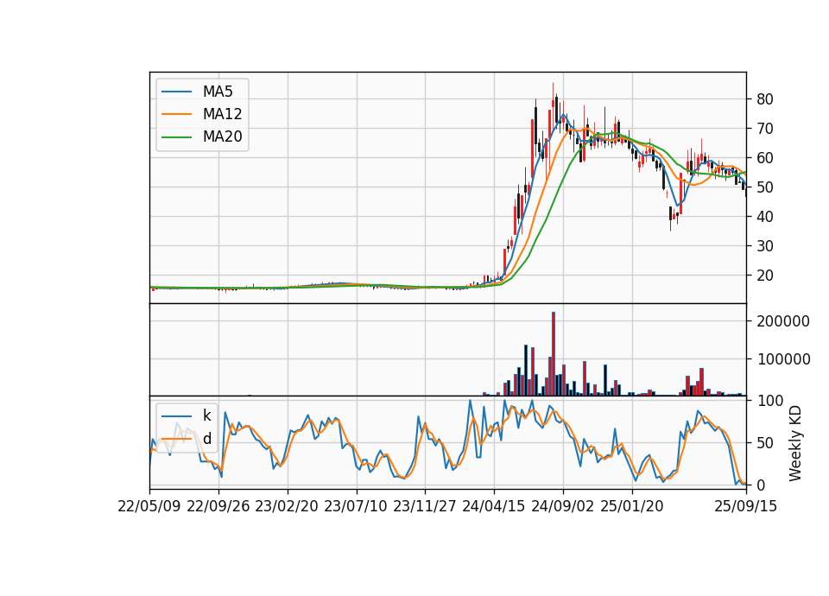This screenshot has height=596, width=829.
Task: Click the 22/09/26 date tick label
Action: 218,506
